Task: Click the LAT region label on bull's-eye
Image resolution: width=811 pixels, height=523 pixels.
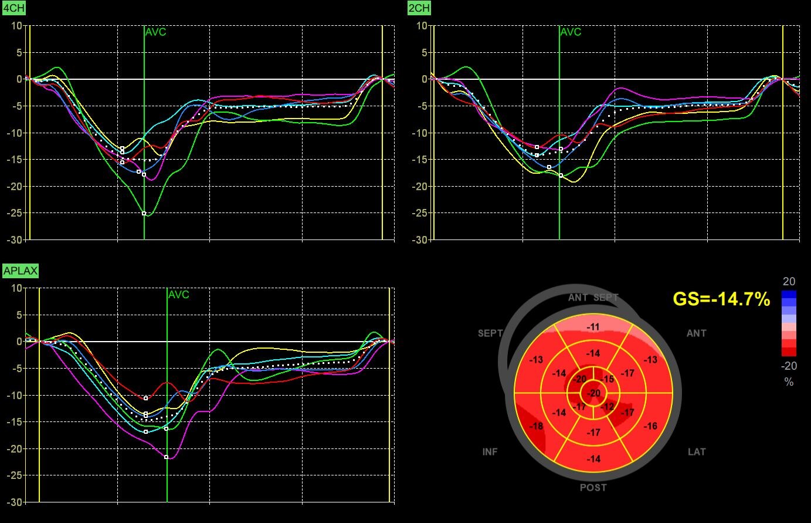Action: (697, 452)
